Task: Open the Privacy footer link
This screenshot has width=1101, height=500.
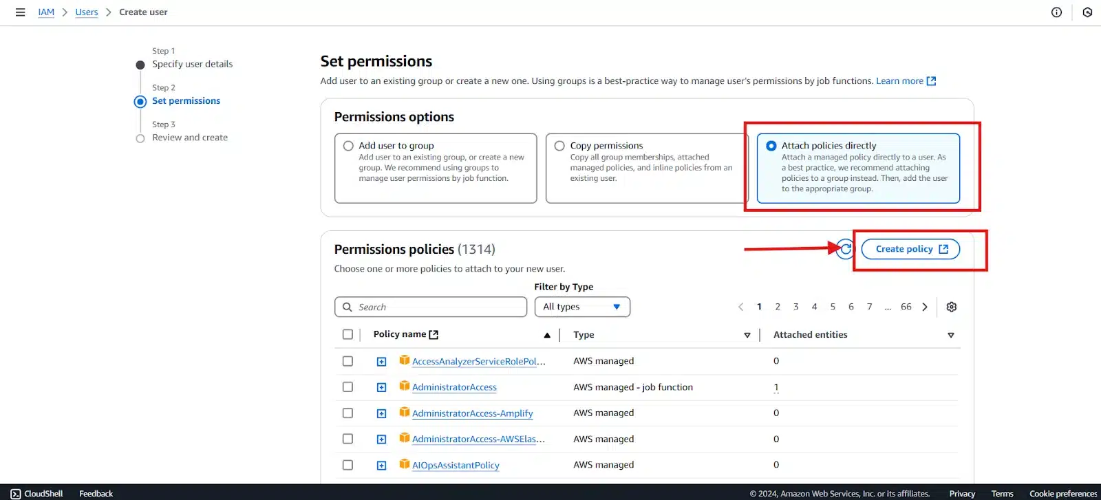Action: coord(962,494)
